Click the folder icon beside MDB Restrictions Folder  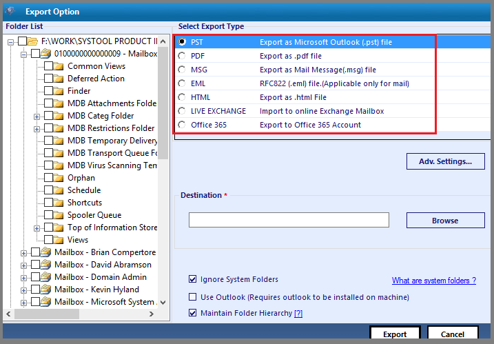[x=59, y=128]
